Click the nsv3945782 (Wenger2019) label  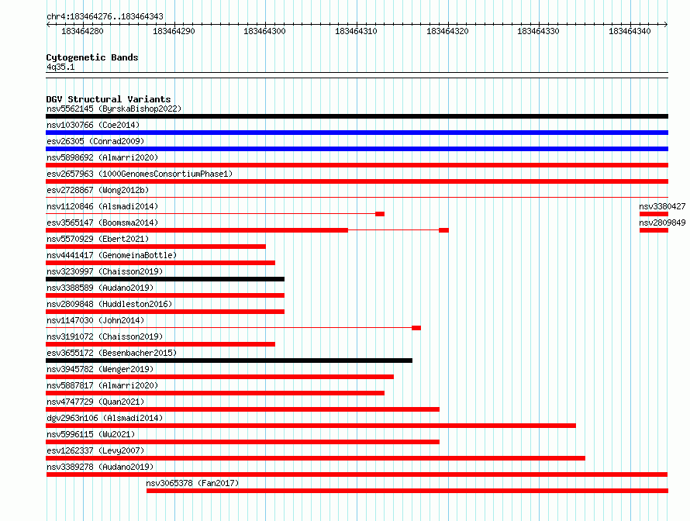[x=100, y=369]
